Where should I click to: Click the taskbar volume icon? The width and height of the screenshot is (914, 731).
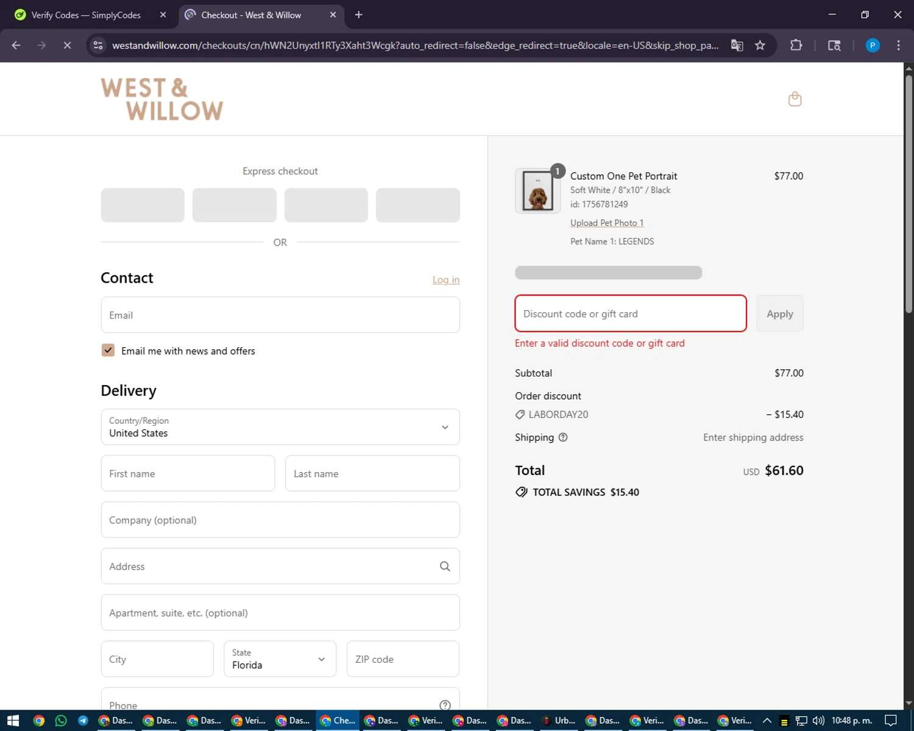point(818,721)
